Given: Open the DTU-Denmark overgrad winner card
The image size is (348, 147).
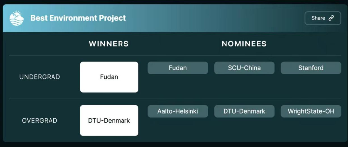Looking at the screenshot, I should pos(109,121).
